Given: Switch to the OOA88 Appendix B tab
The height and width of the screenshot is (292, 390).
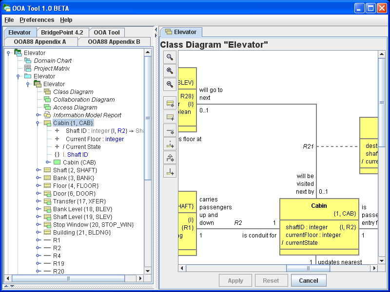Looking at the screenshot, I should click(x=114, y=42).
